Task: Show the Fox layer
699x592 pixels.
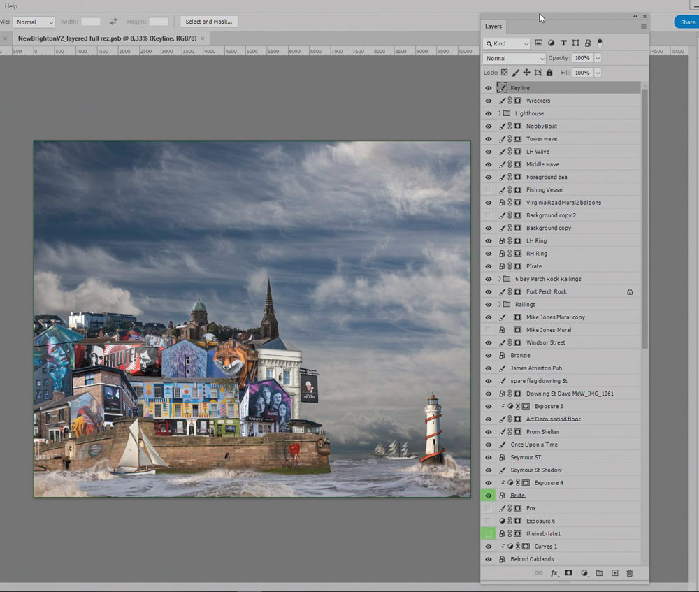Action: point(488,508)
